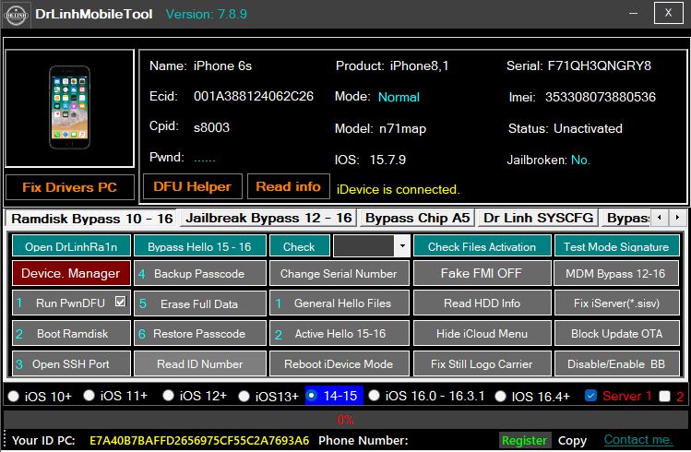Click the 0% progress bar
Image resolution: width=691 pixels, height=452 pixels.
click(345, 420)
